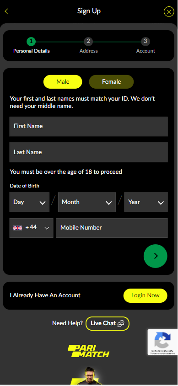Focus the Last Name field
Viewport: 178px width, 386px height.
(x=89, y=152)
